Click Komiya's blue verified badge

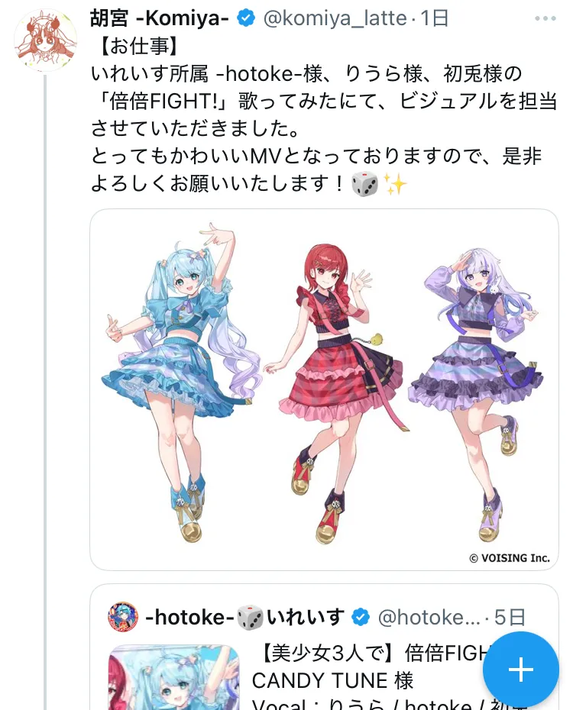coord(246,18)
